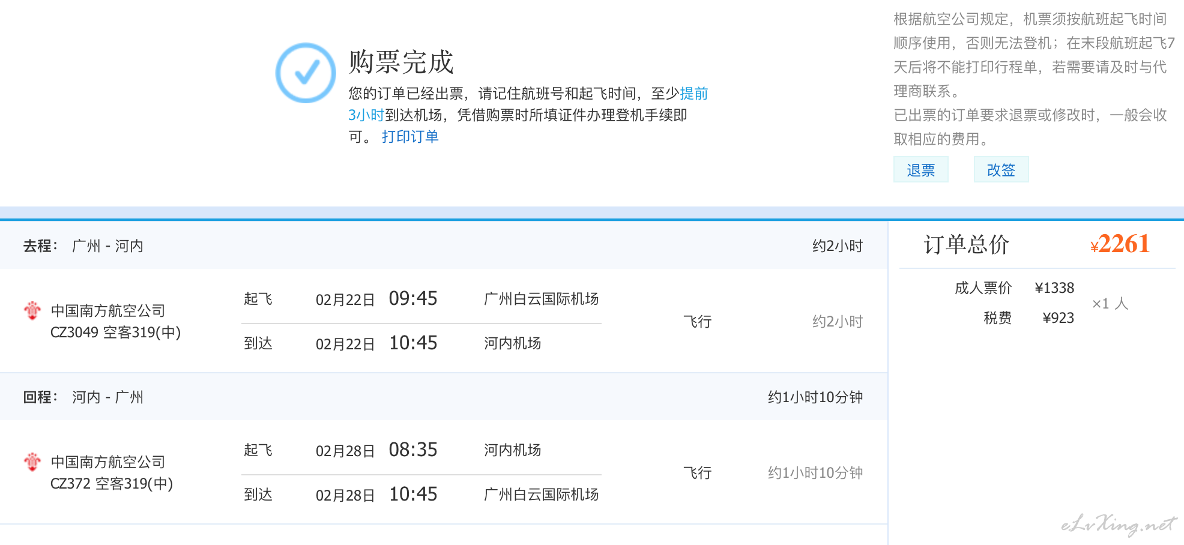Click 广州白云国际机场 in the outbound departure row
The height and width of the screenshot is (545, 1184).
[542, 299]
